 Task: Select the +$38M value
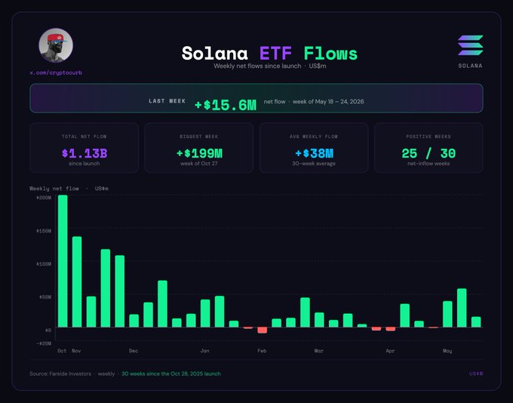click(314, 153)
